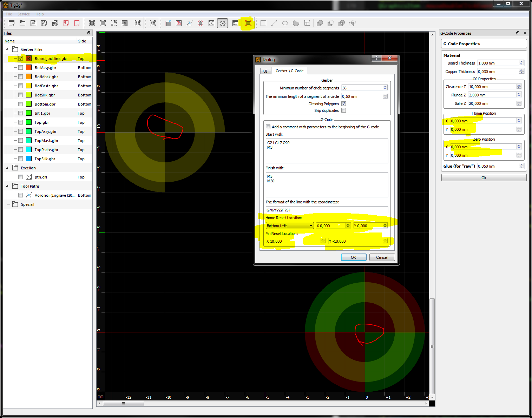The width and height of the screenshot is (532, 418).
Task: Open the Bottom Left home reset dropdown
Action: (290, 226)
